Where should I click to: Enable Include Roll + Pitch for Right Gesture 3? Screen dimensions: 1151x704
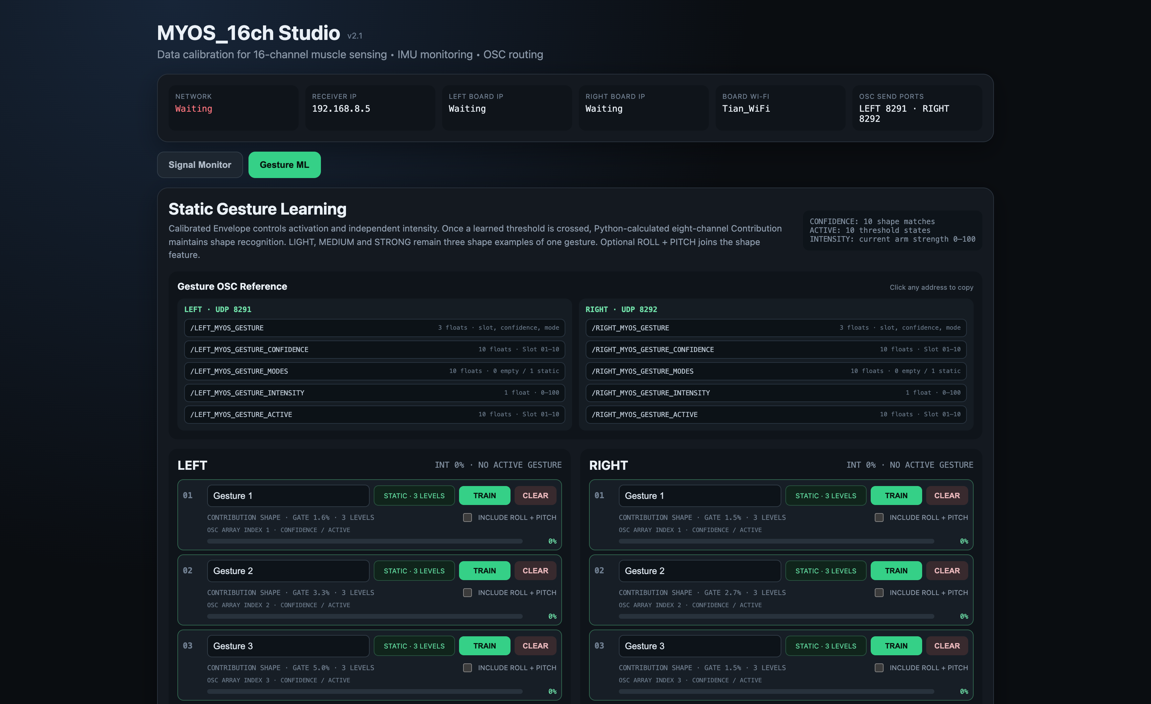(879, 667)
